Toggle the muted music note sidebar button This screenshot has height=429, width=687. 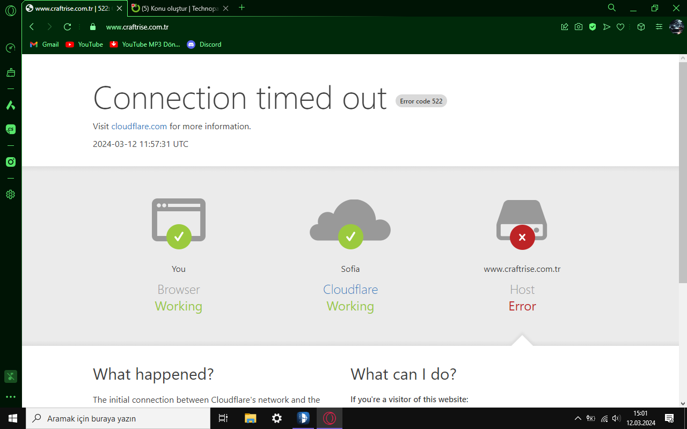(x=10, y=376)
